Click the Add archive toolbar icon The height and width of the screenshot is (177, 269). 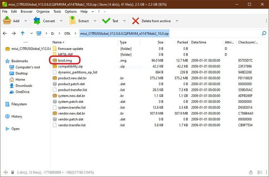pos(7,21)
